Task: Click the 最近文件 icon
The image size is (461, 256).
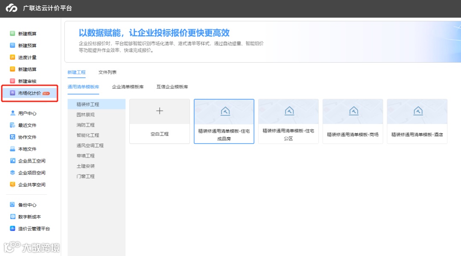Action: 12,125
